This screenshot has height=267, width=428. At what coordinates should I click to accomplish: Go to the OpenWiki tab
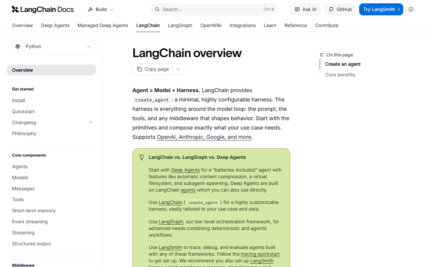[211, 25]
